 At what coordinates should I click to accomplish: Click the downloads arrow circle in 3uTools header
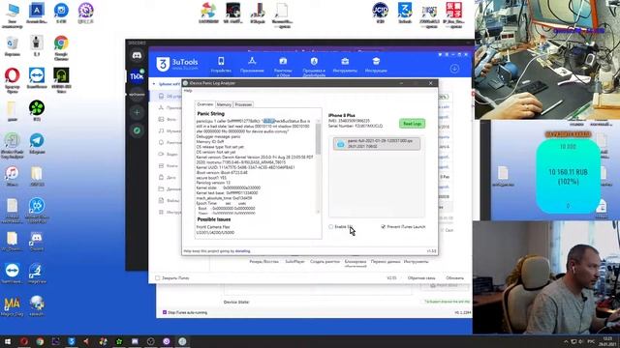(x=454, y=69)
